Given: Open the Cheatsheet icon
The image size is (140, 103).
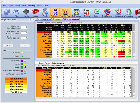Looking at the screenshot, I should 118,12.
